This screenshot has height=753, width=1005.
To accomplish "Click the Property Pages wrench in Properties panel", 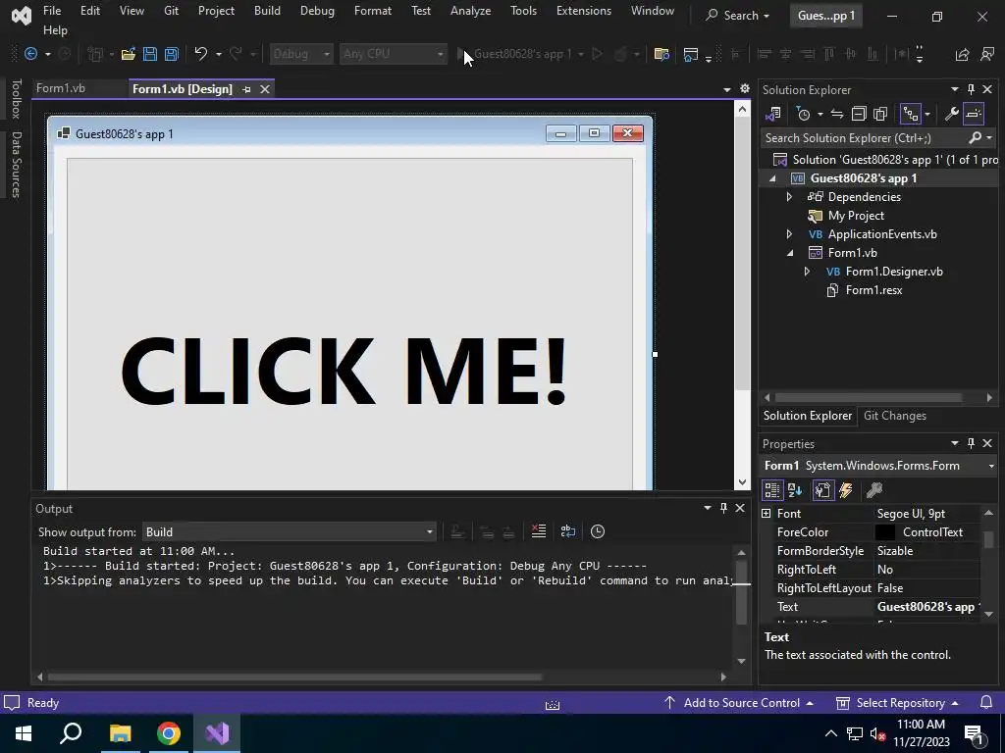I will (x=874, y=490).
